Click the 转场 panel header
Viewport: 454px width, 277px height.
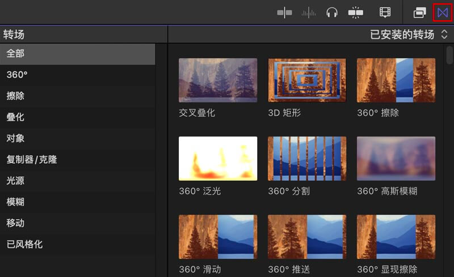83,35
